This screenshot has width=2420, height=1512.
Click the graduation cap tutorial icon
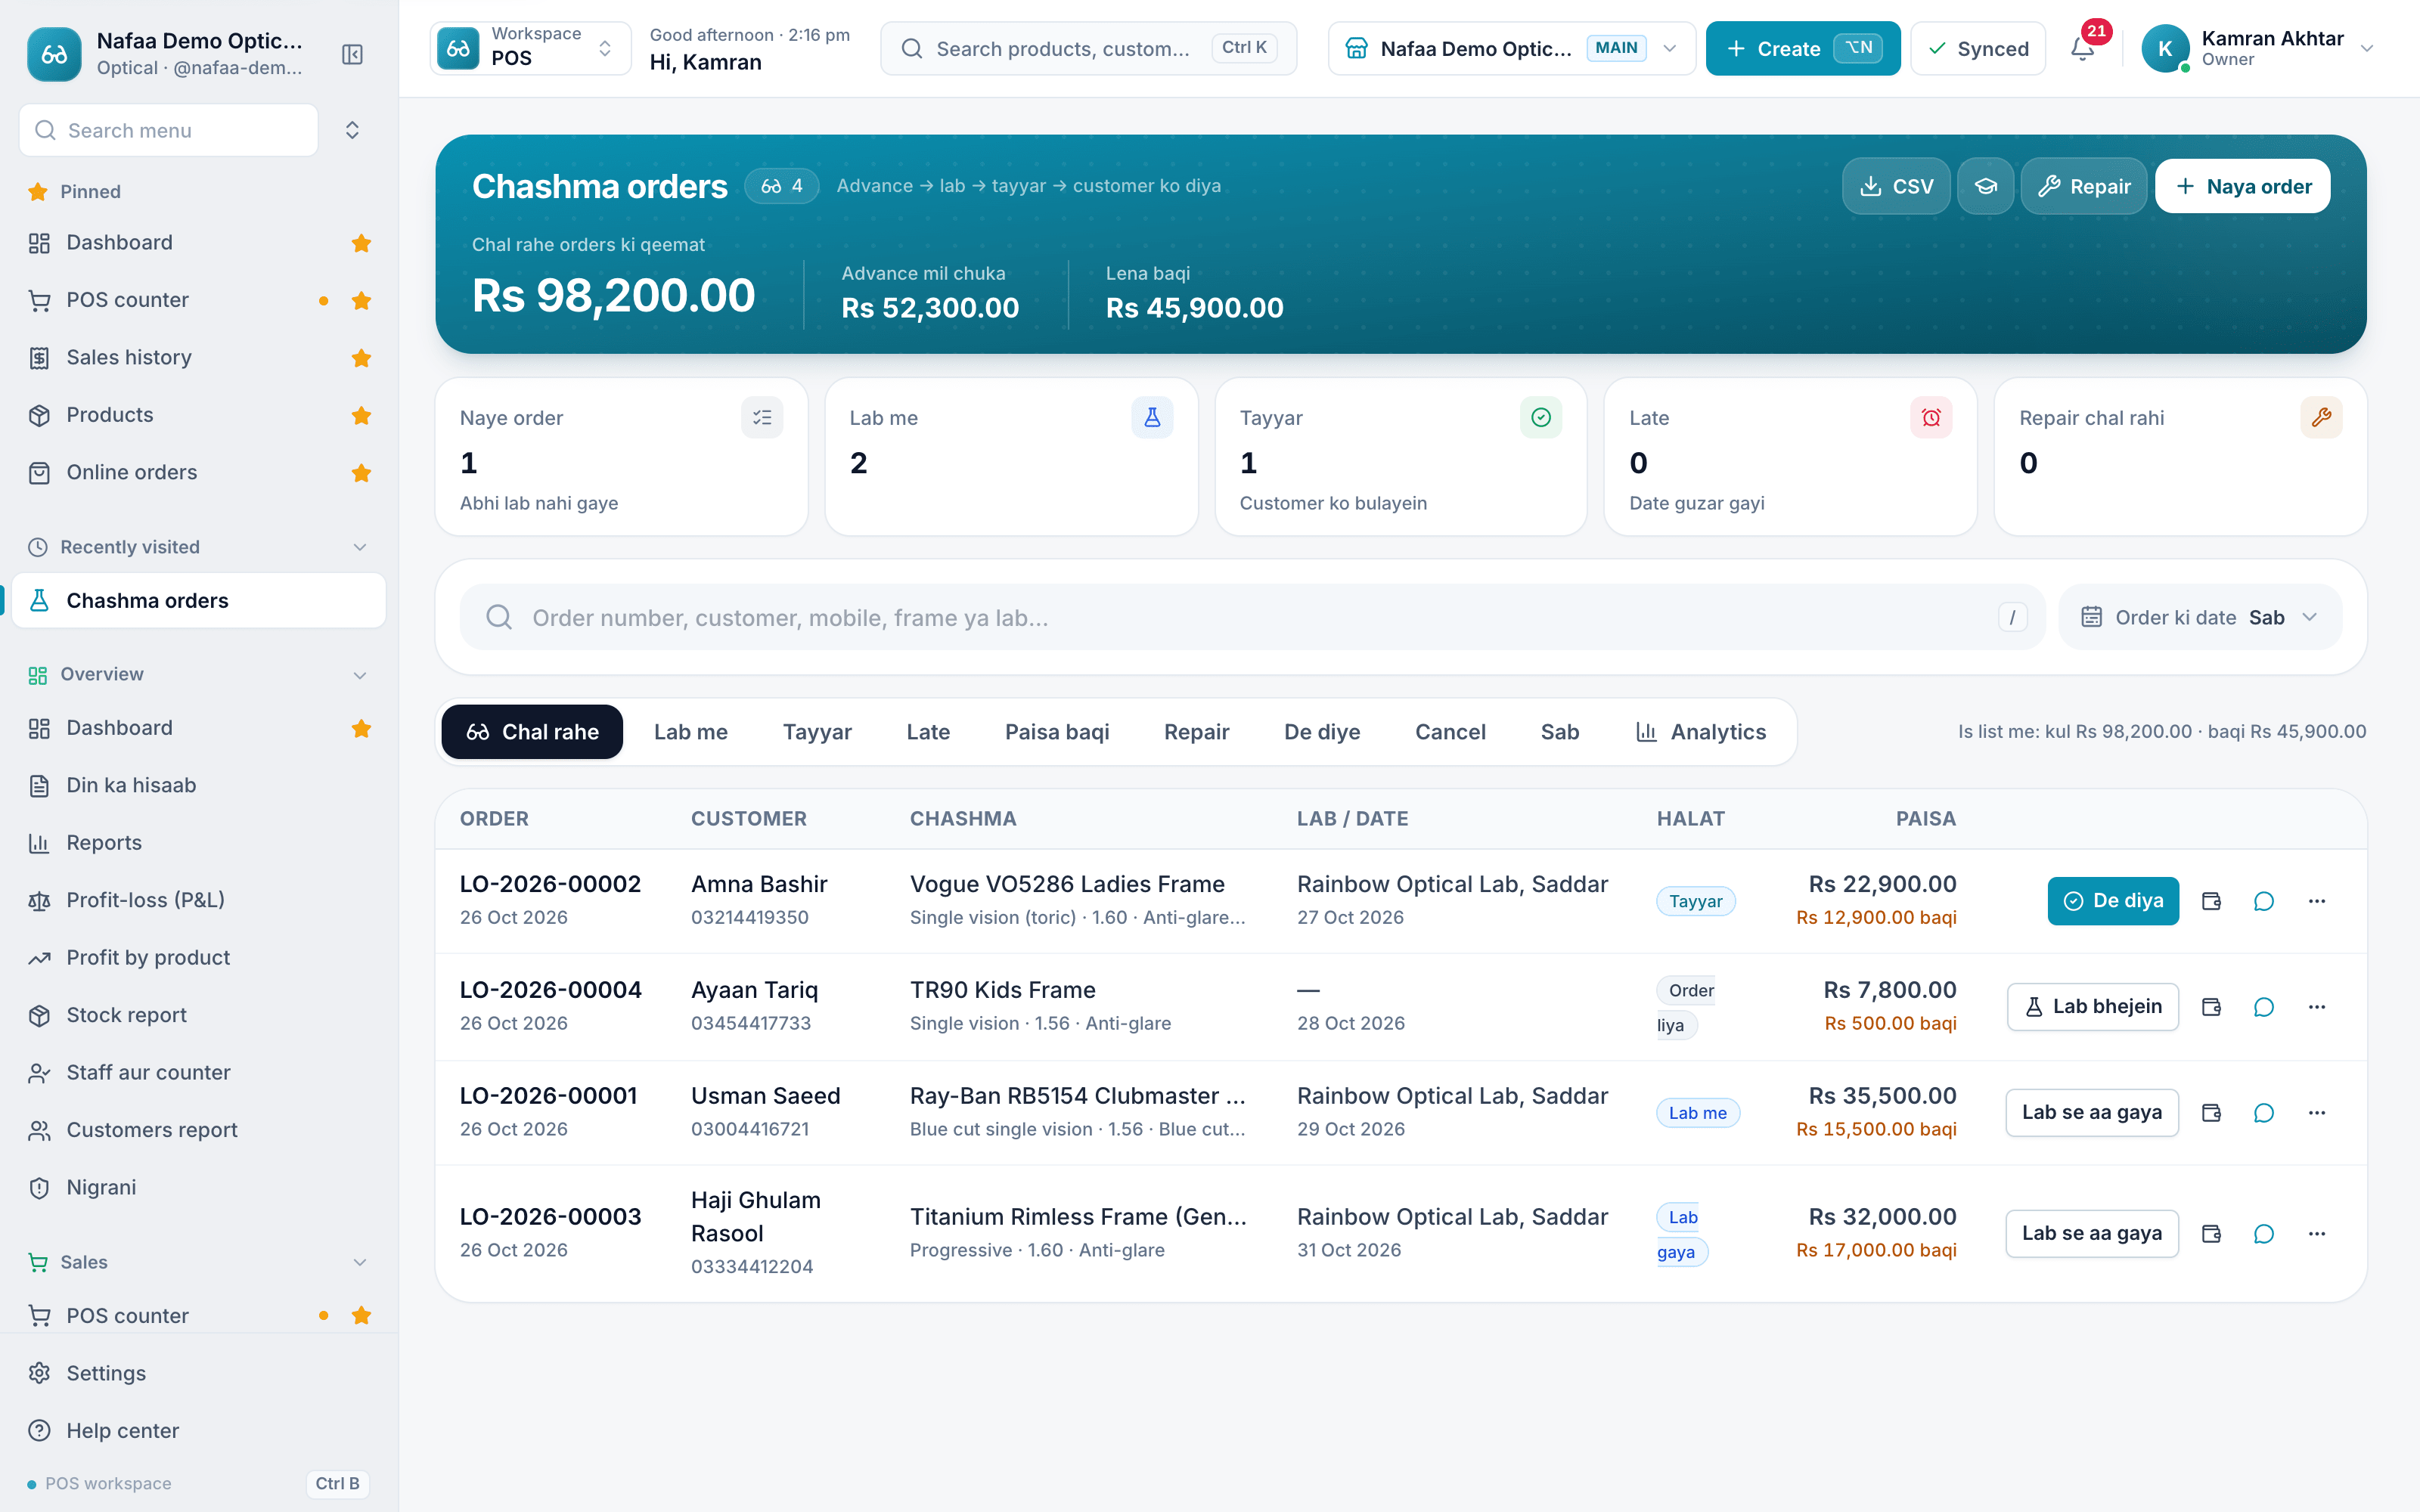(x=1985, y=186)
